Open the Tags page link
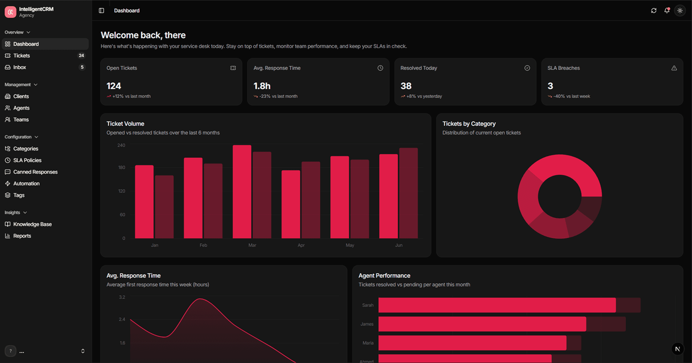 pos(45,195)
